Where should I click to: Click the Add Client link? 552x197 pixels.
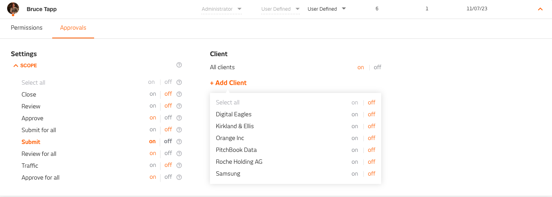click(x=228, y=83)
